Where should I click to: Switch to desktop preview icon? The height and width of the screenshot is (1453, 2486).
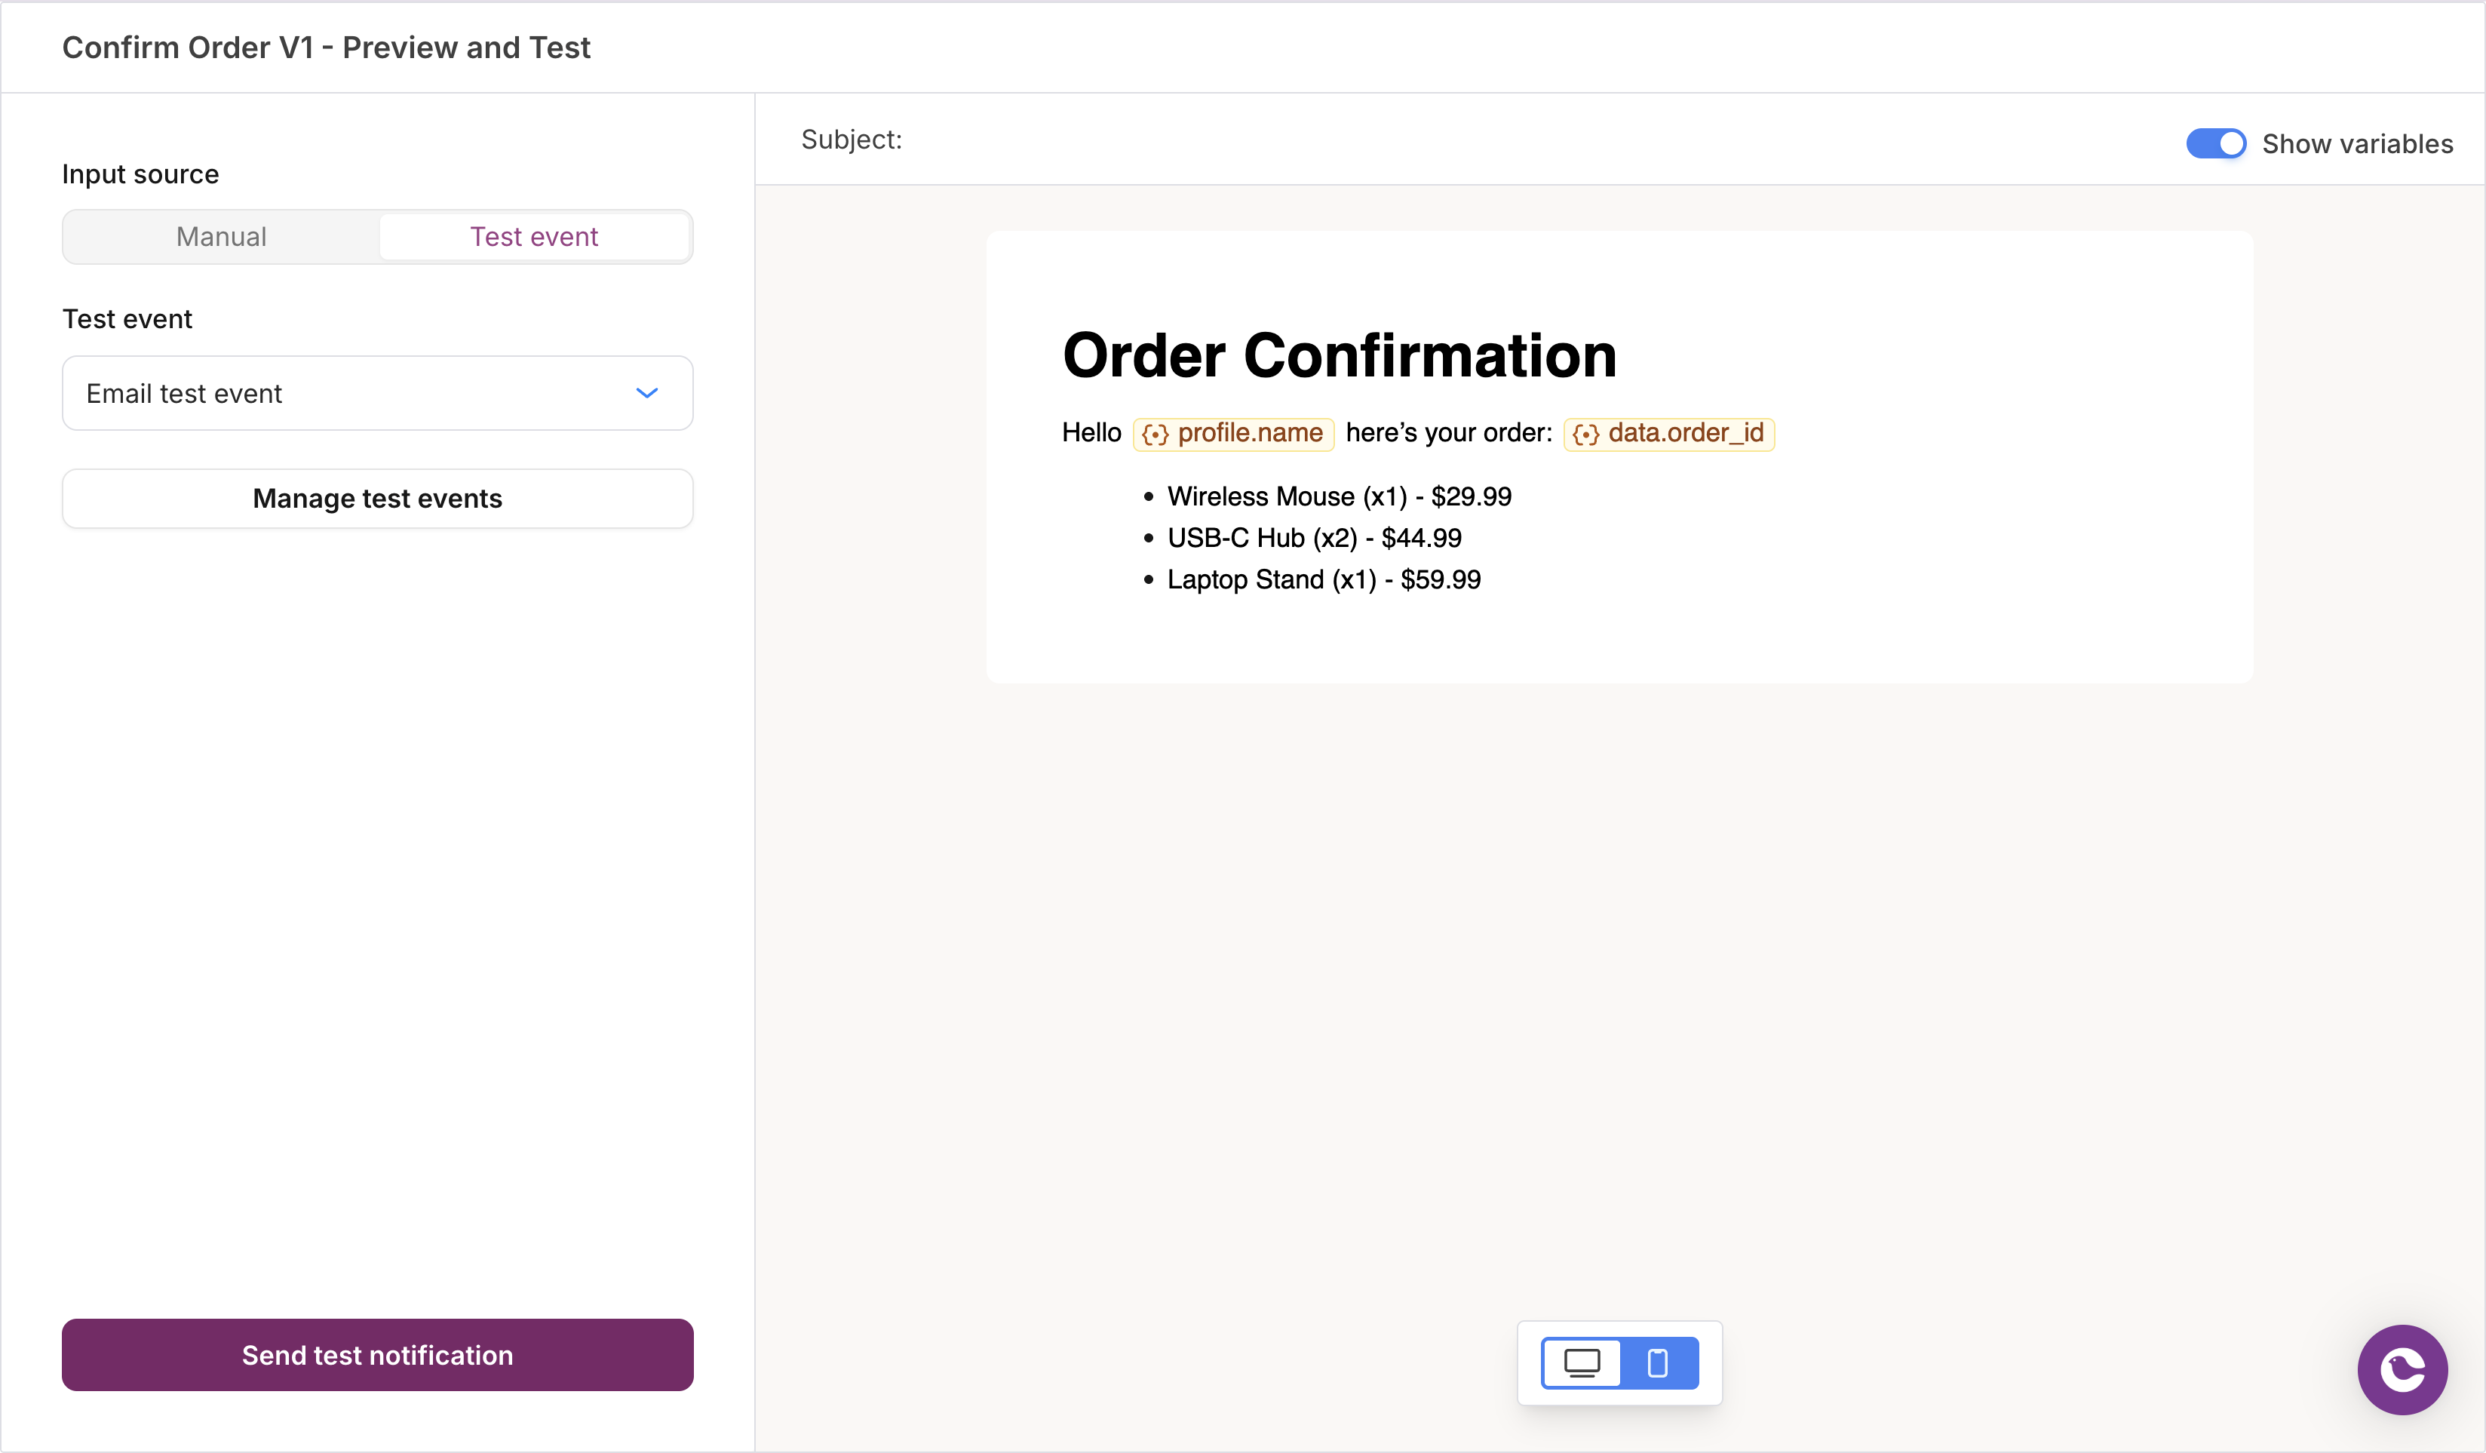(1582, 1362)
